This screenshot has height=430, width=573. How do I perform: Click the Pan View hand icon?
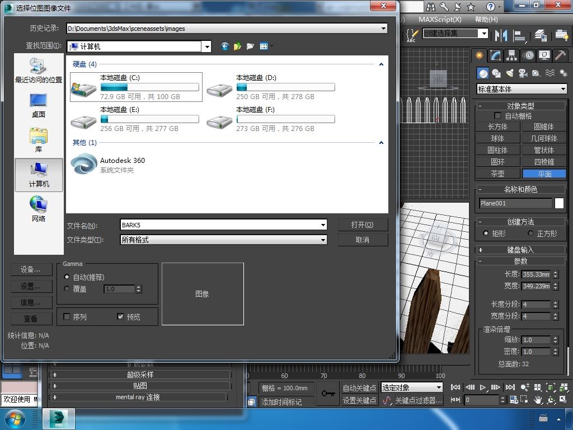click(538, 400)
